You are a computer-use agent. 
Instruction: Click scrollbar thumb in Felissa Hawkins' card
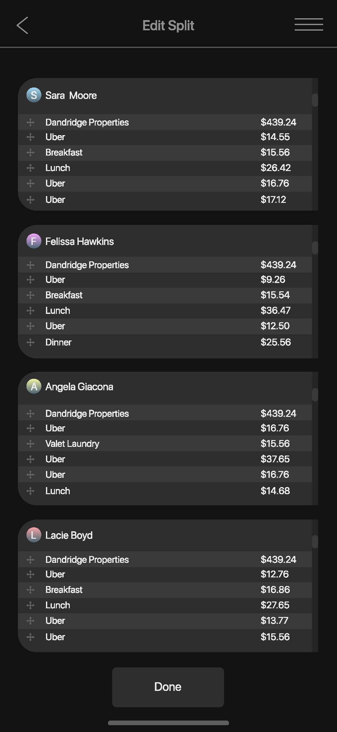(315, 248)
